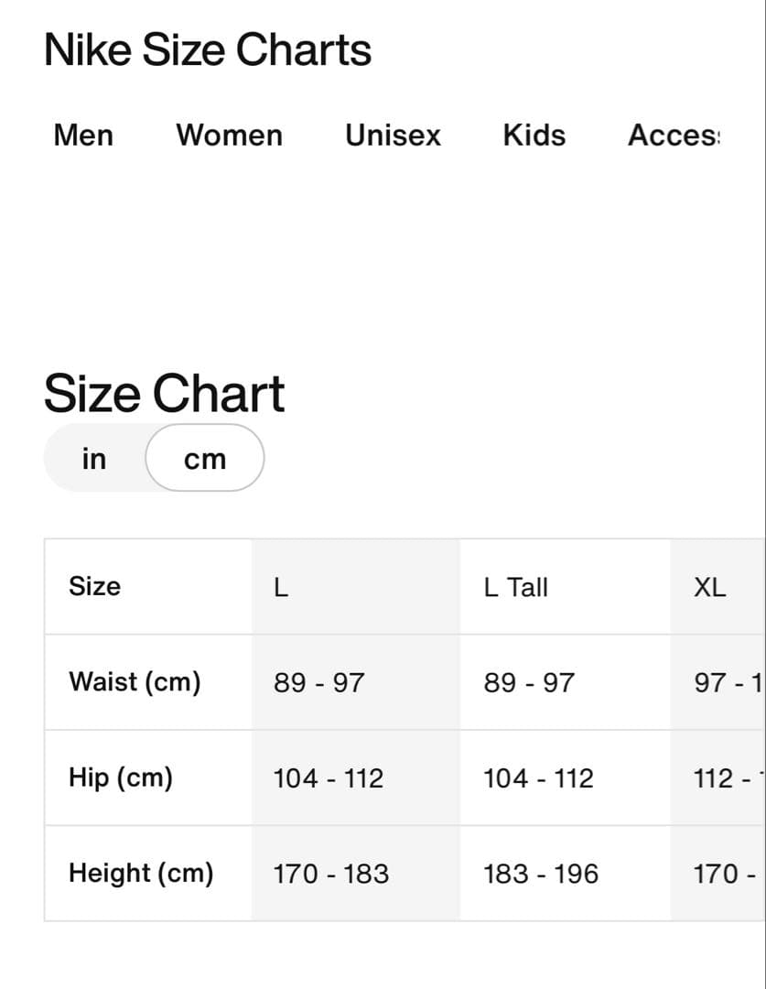Click the Nike Size Charts page title

(x=208, y=49)
